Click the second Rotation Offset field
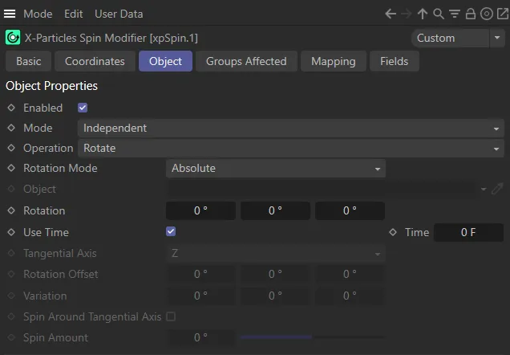The height and width of the screenshot is (355, 510). pos(275,274)
